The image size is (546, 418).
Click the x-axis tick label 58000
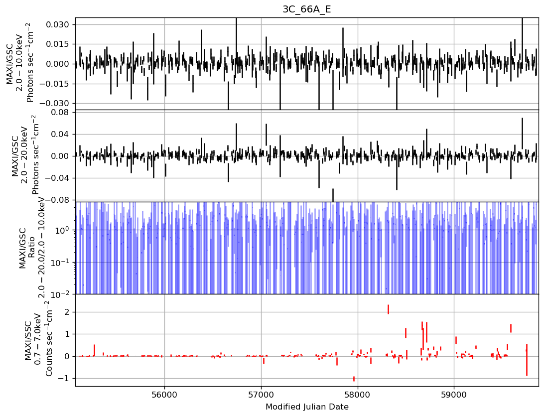point(358,395)
